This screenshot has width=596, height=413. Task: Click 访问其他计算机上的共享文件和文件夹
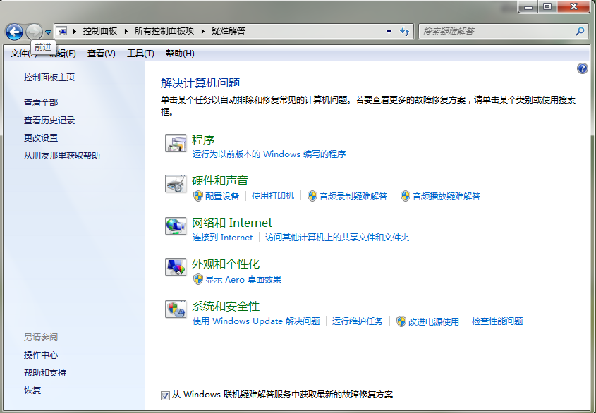pyautogui.click(x=337, y=238)
